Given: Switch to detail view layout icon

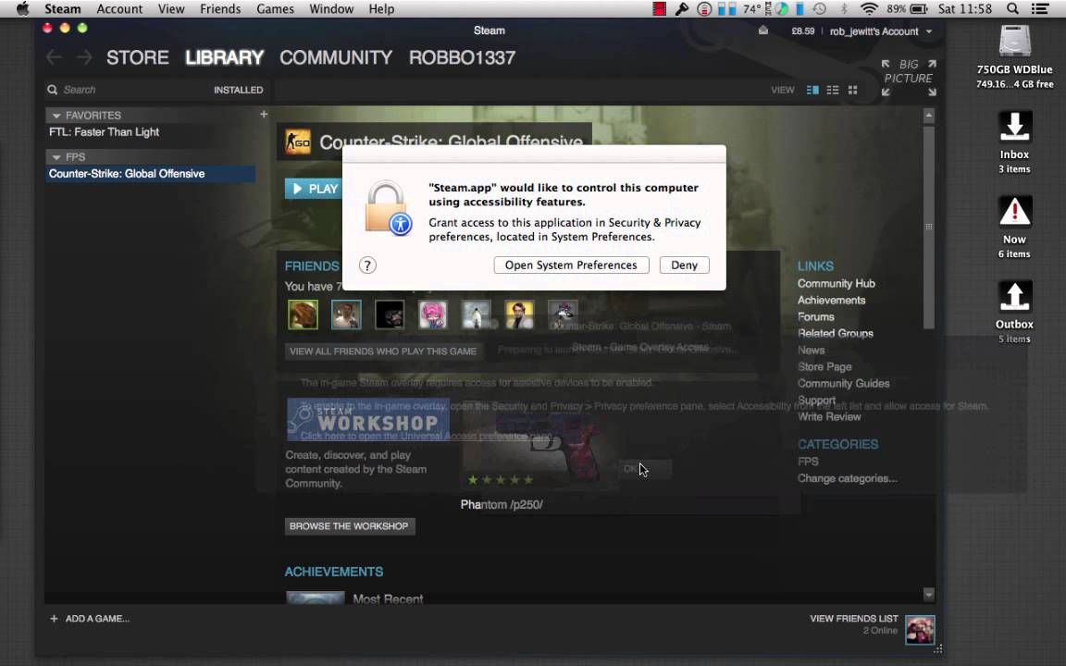Looking at the screenshot, I should [x=812, y=90].
